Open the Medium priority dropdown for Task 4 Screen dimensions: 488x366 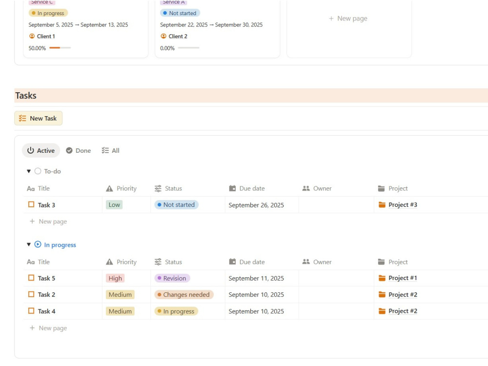pos(120,311)
